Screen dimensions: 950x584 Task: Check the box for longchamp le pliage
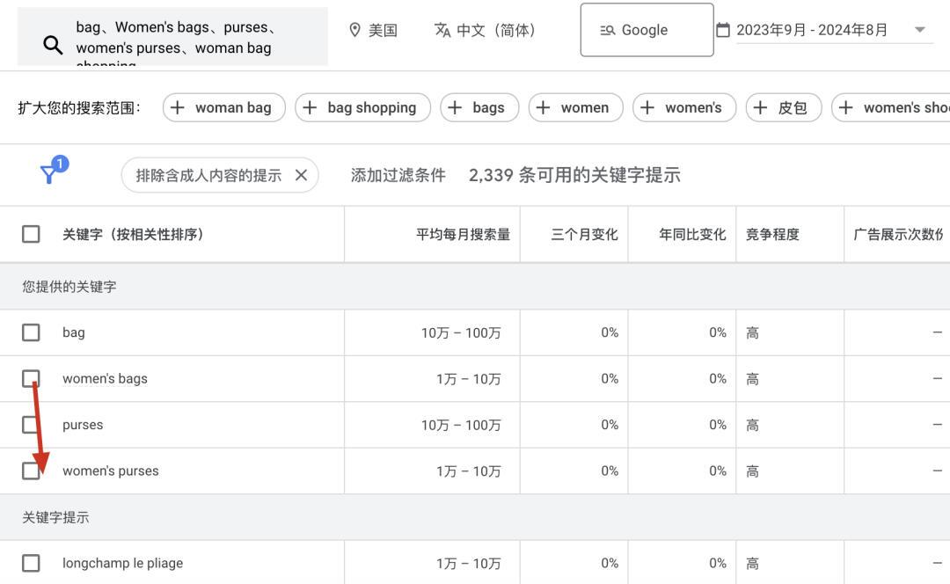click(x=31, y=563)
